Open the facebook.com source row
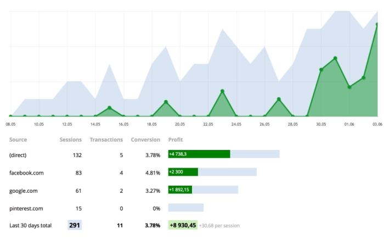The image size is (384, 240). pos(26,172)
